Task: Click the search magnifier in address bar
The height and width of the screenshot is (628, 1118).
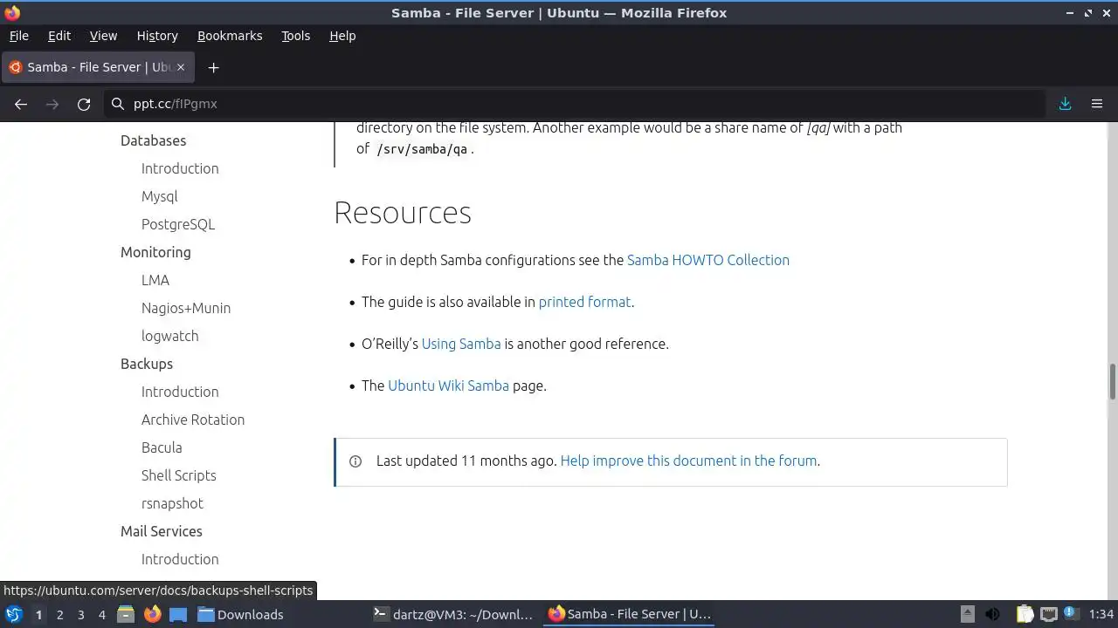Action: (118, 104)
